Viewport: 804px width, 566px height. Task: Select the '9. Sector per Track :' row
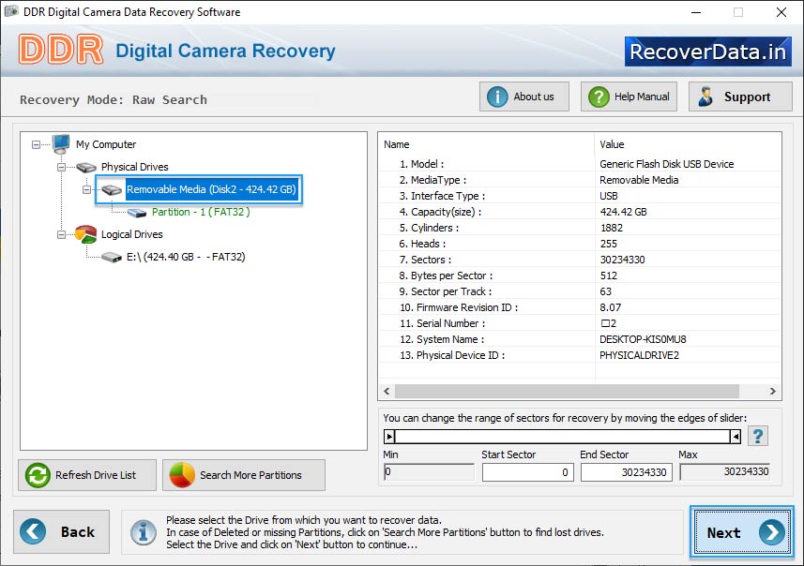pyautogui.click(x=580, y=291)
